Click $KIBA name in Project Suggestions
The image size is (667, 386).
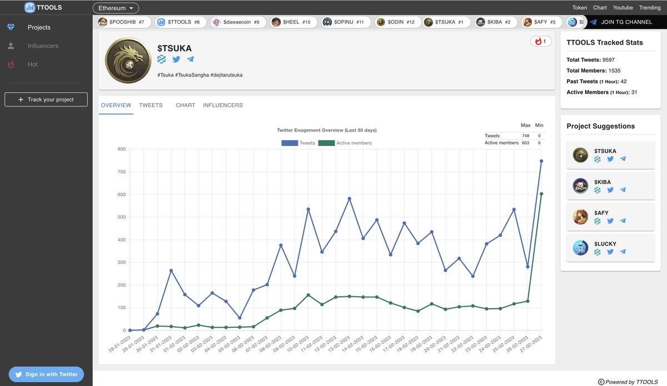click(x=603, y=182)
